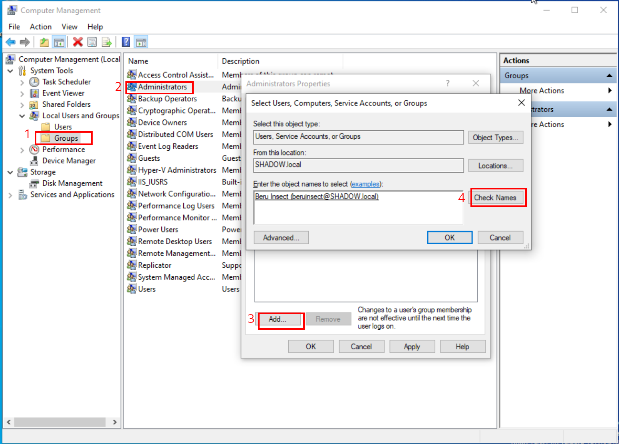Expand the Task Scheduler node
Screen dimensions: 619x444
(22, 82)
